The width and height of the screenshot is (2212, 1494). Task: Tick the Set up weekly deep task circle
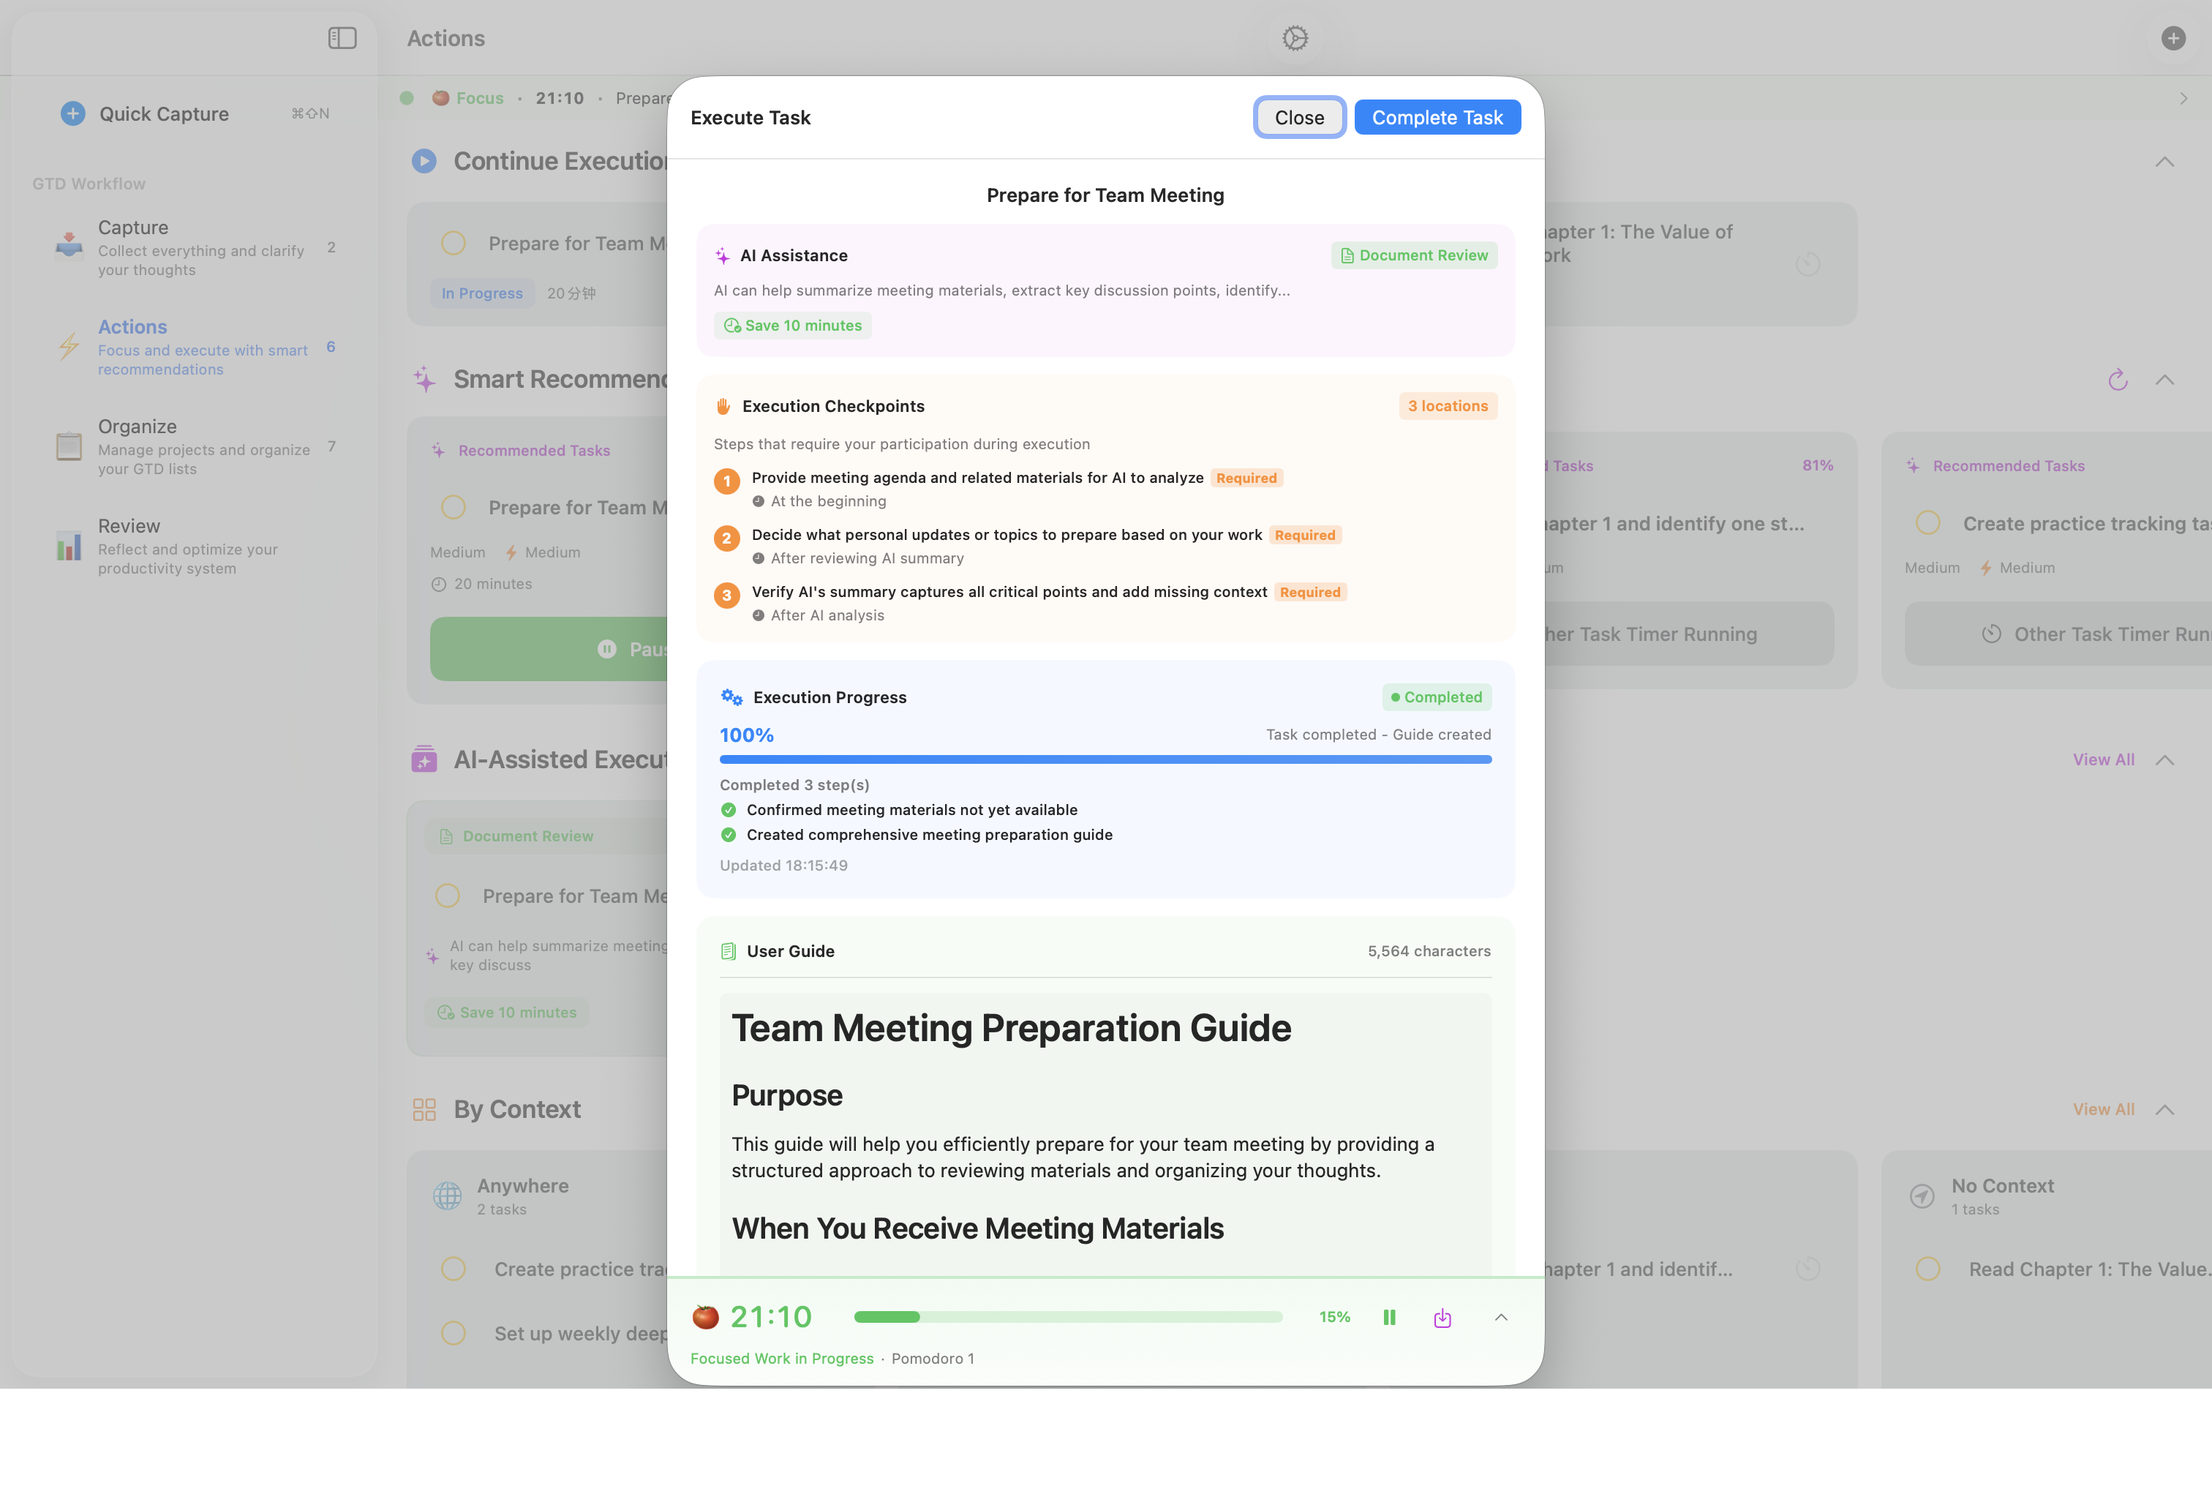coord(453,1333)
